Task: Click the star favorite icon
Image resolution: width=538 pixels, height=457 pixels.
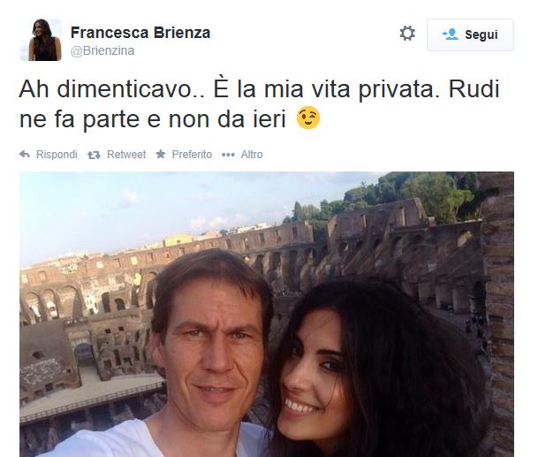Action: (x=160, y=154)
